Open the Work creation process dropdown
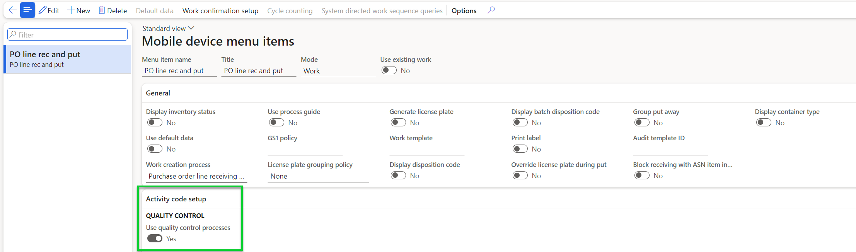The image size is (856, 252). [196, 176]
